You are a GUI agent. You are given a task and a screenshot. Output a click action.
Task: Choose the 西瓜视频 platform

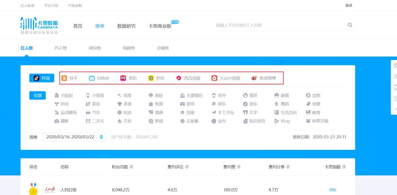click(188, 78)
